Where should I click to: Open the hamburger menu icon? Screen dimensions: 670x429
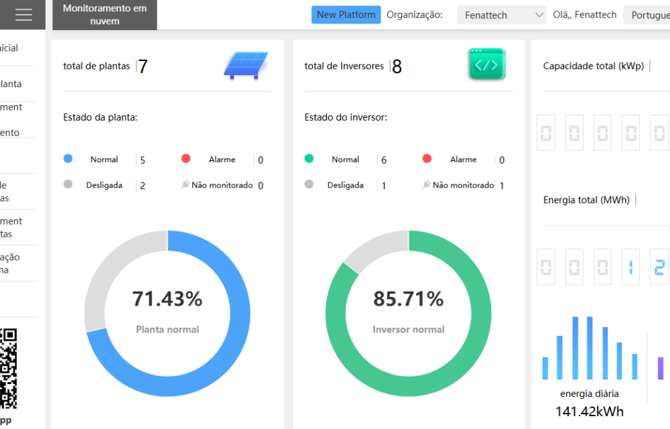(23, 15)
